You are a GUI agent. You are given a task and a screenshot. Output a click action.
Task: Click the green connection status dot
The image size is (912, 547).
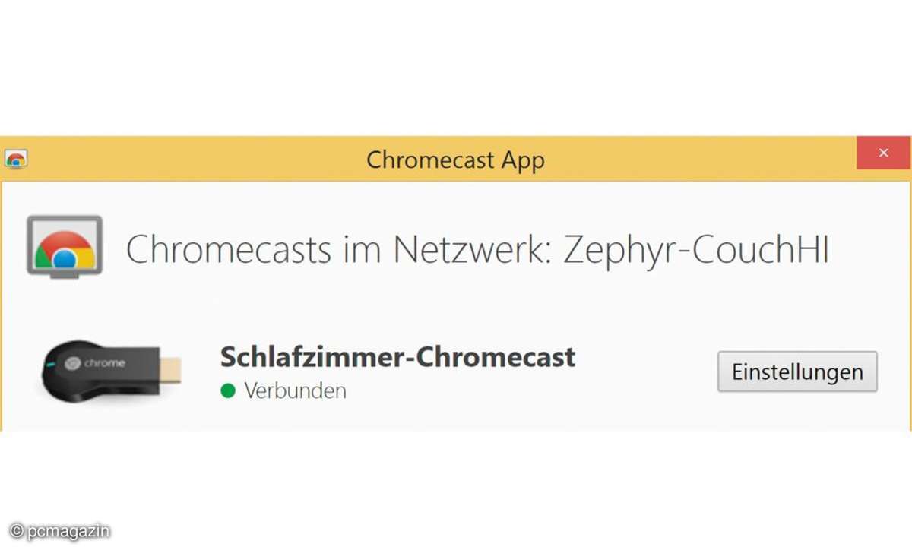[x=228, y=391]
